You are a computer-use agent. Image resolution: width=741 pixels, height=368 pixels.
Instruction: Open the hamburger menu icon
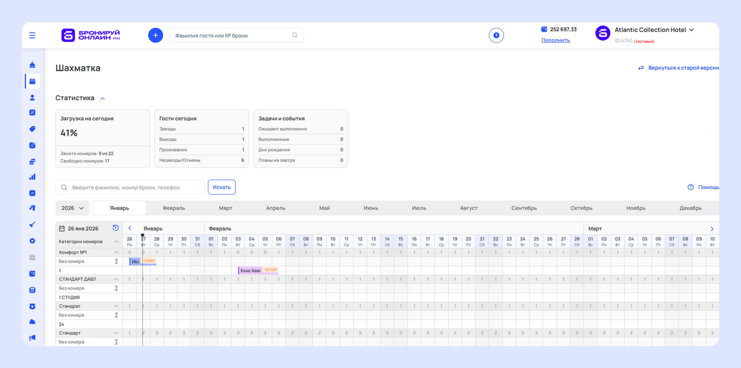[x=32, y=35]
